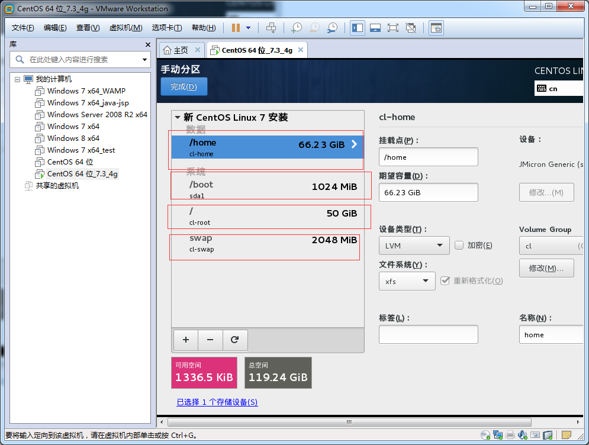Take a snapshot of the virtual machine
The width and height of the screenshot is (589, 445).
297,28
